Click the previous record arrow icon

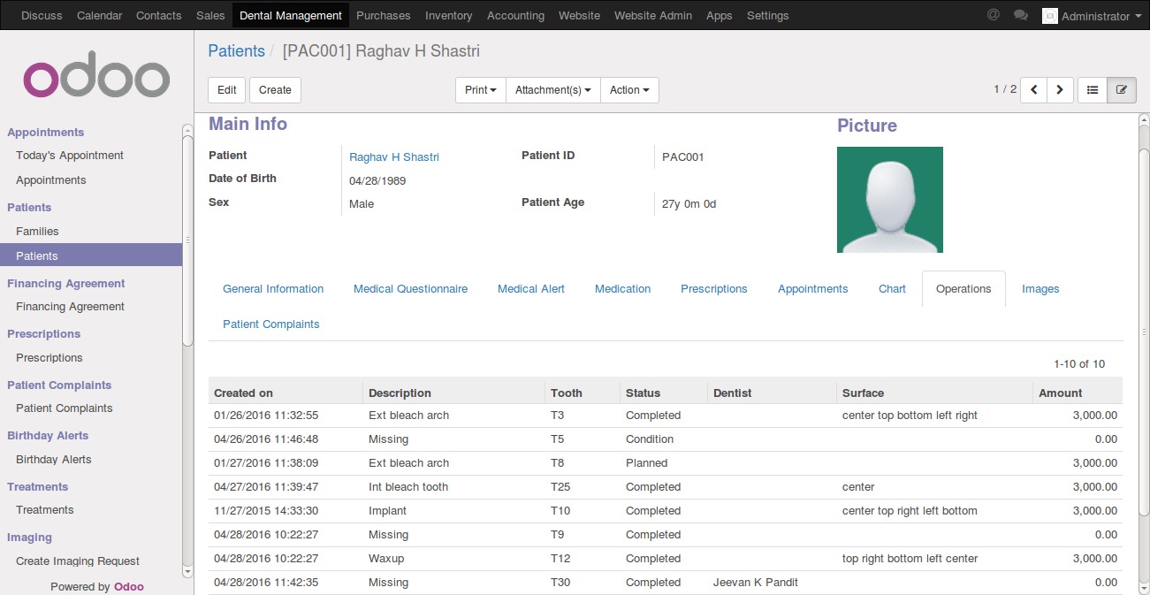[1033, 90]
